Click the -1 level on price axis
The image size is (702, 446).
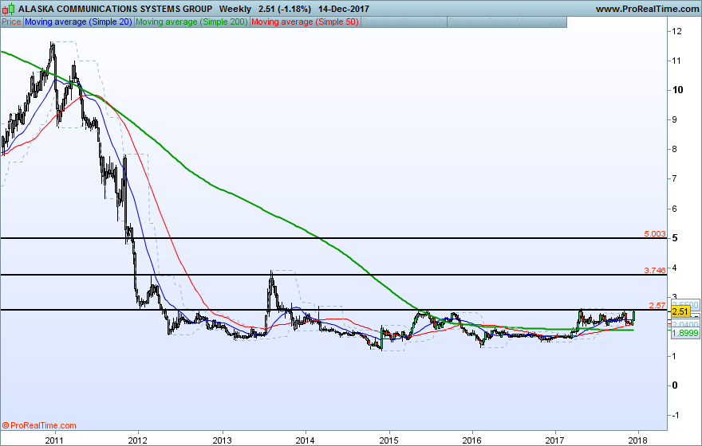pos(676,415)
